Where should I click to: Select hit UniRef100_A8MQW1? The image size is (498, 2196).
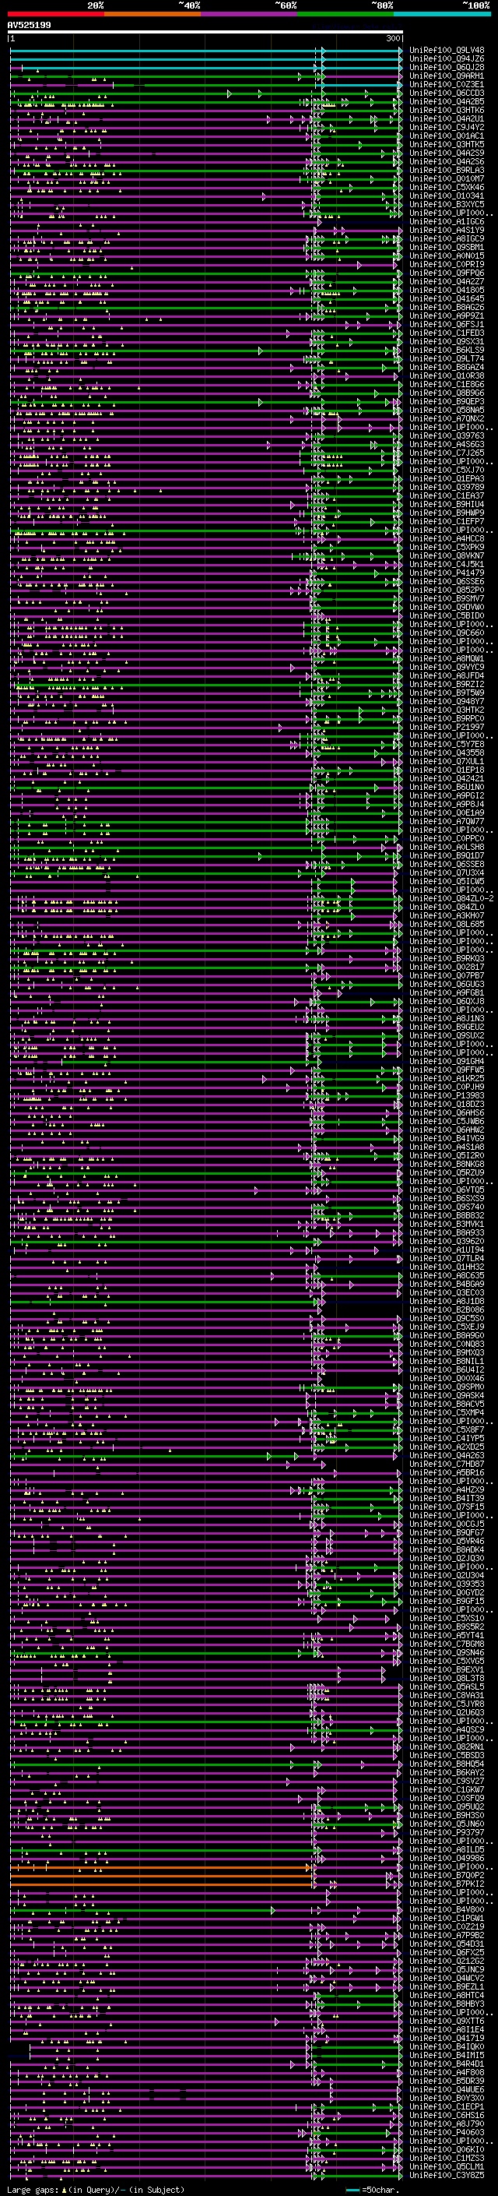coord(447,659)
